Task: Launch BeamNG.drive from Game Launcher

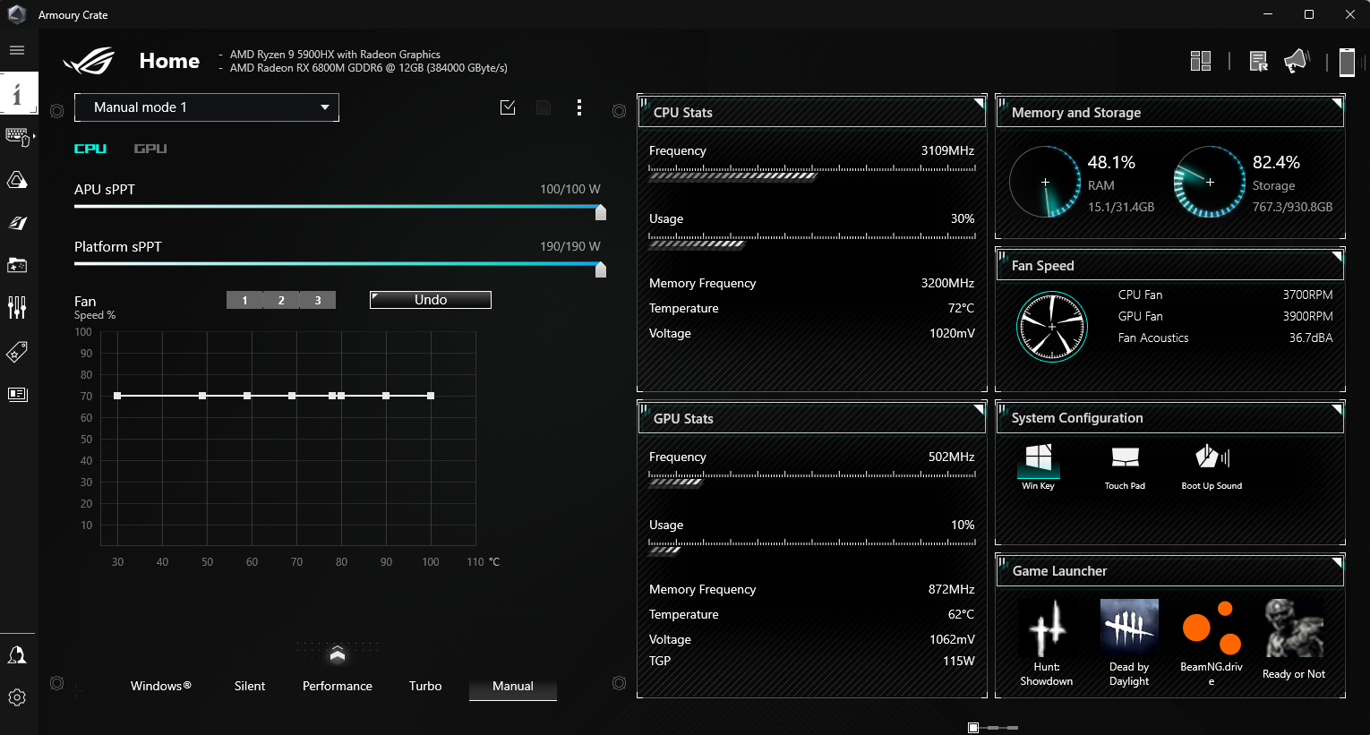Action: click(1212, 643)
